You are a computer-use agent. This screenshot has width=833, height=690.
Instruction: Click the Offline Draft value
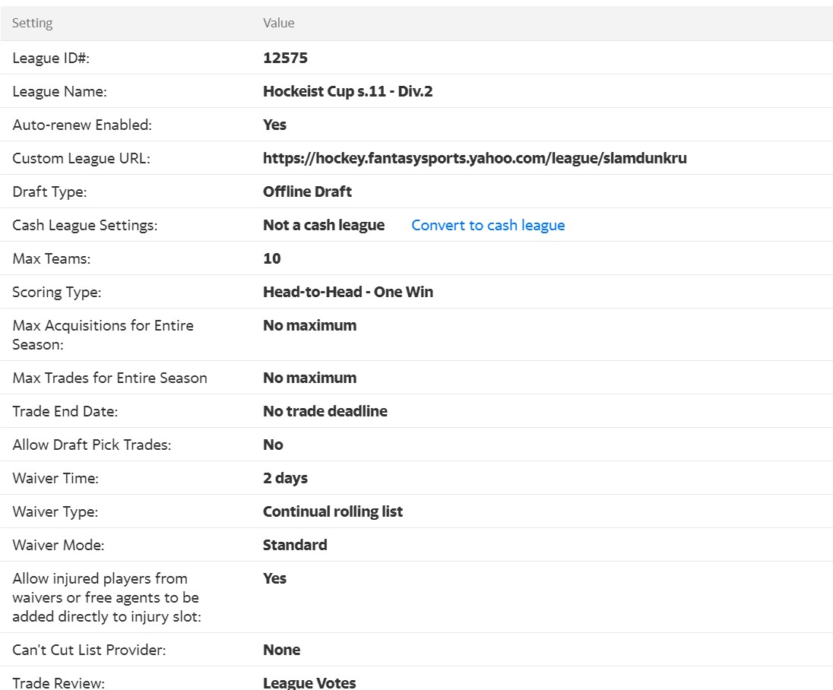tap(307, 191)
